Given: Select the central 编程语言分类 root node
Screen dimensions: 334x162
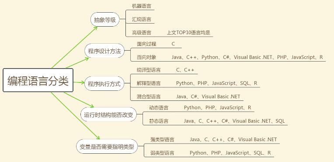Looking at the screenshot, I should pyautogui.click(x=38, y=80).
